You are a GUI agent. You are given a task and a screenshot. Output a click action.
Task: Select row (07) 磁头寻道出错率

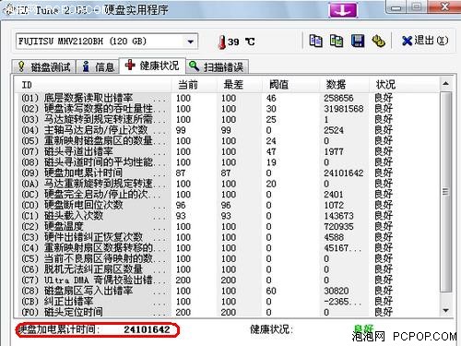(228, 151)
